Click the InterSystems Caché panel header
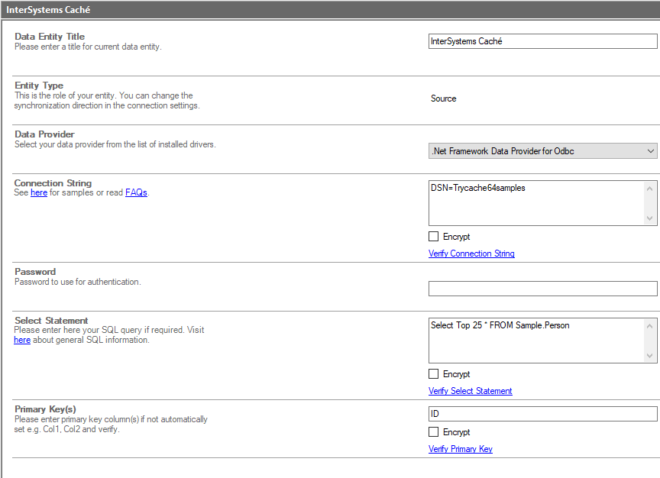The image size is (660, 478). [330, 10]
